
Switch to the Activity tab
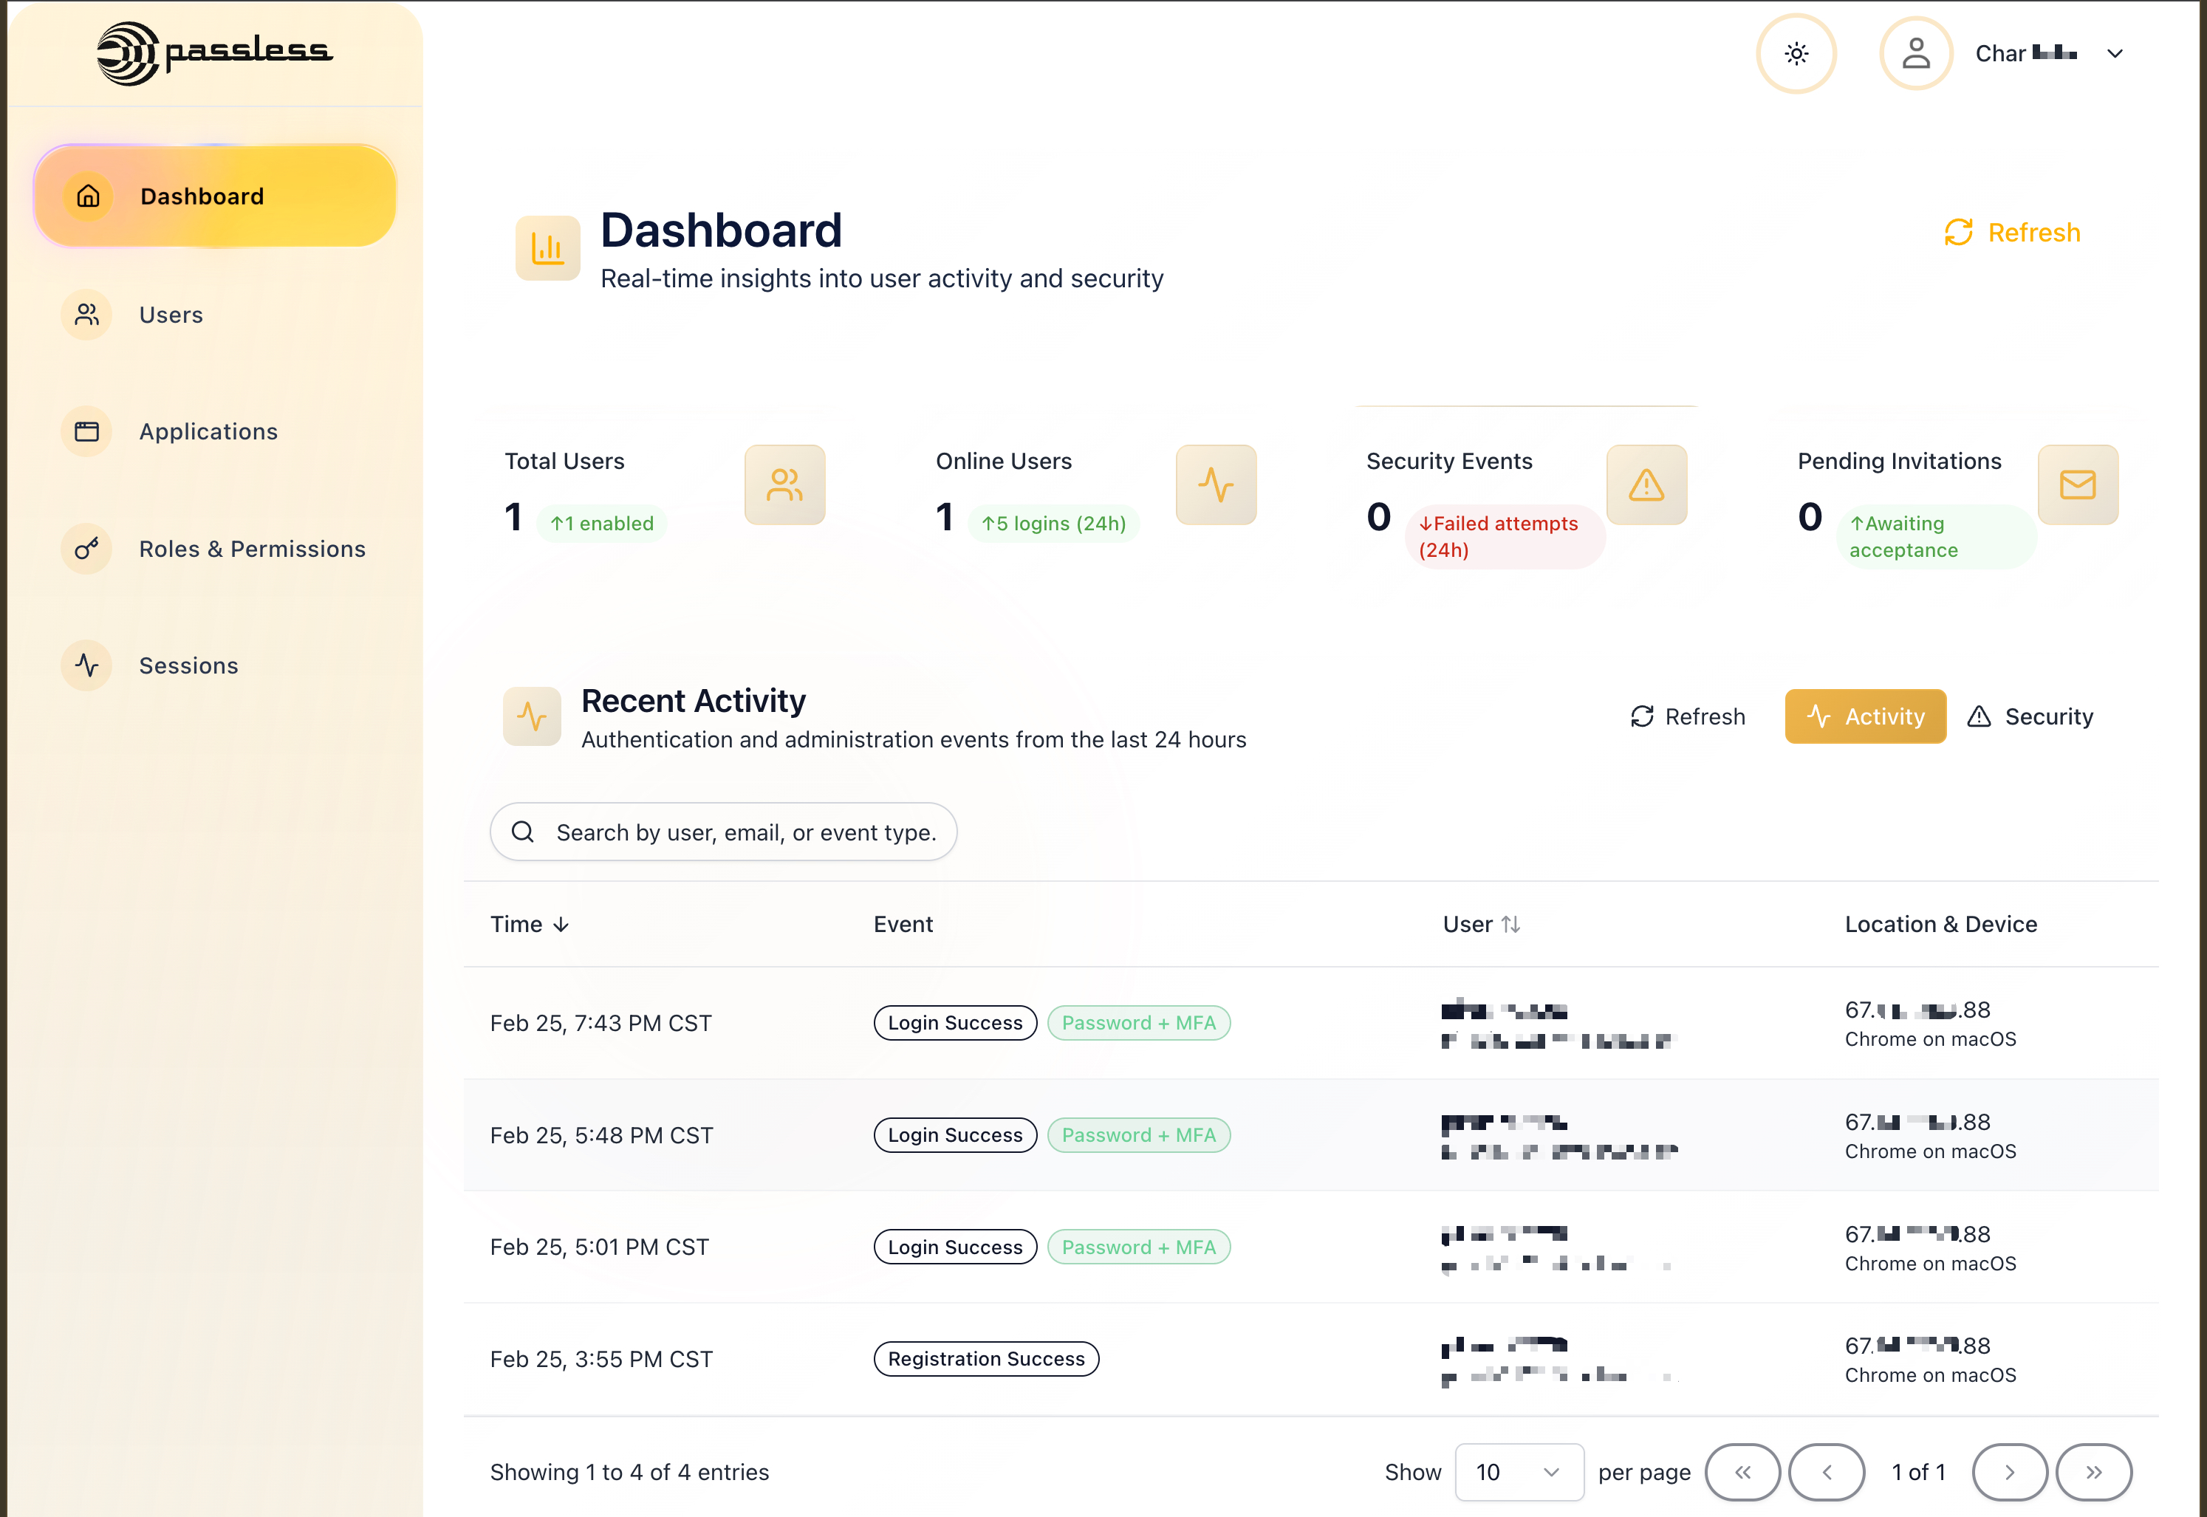coord(1865,716)
